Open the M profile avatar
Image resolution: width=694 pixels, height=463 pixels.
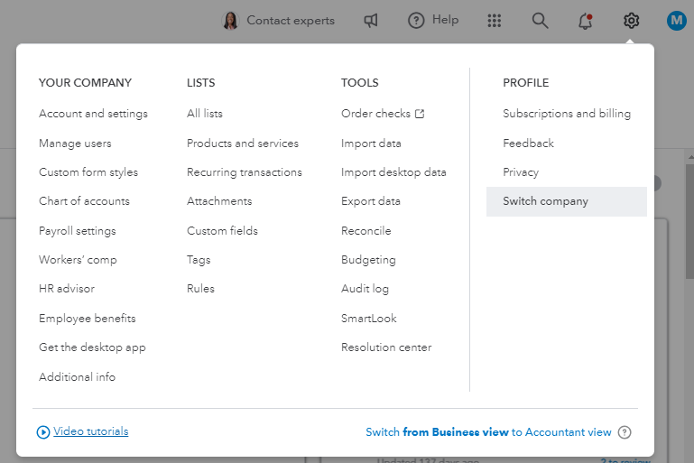pyautogui.click(x=676, y=20)
